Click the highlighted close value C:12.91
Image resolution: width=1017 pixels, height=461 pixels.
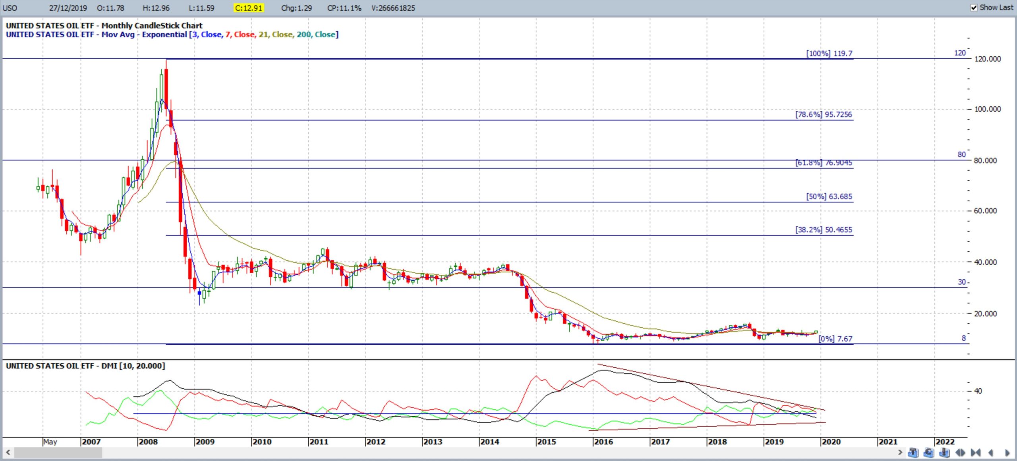point(249,8)
